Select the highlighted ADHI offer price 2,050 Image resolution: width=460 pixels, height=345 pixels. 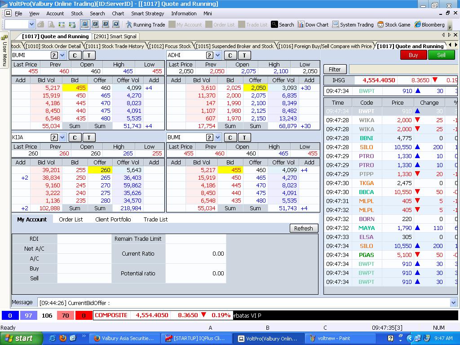pos(255,88)
